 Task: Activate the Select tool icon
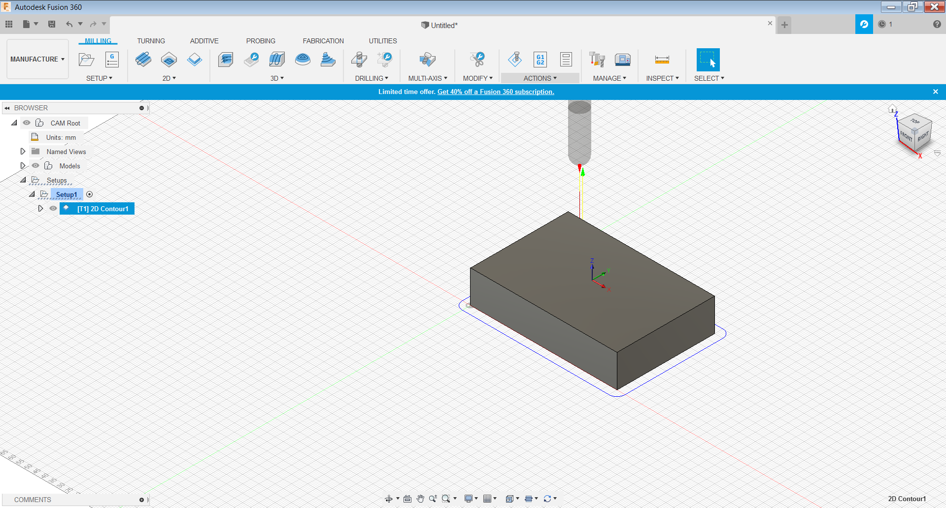coord(708,60)
